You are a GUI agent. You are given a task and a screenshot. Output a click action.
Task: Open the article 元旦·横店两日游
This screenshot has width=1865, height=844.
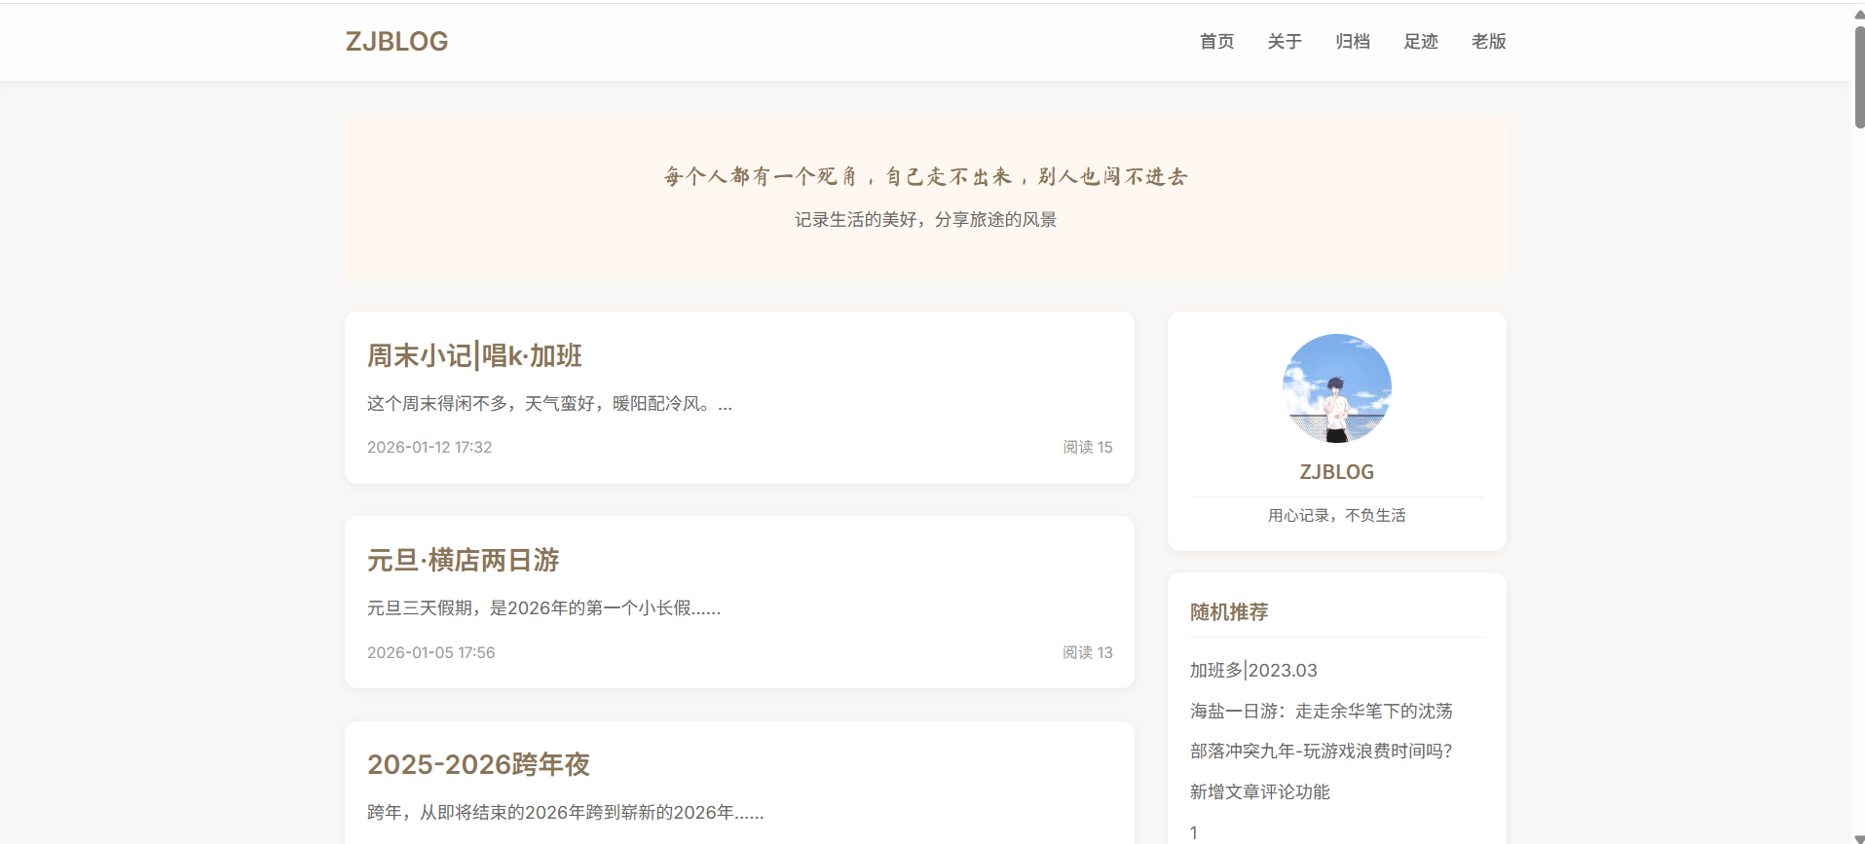[463, 561]
